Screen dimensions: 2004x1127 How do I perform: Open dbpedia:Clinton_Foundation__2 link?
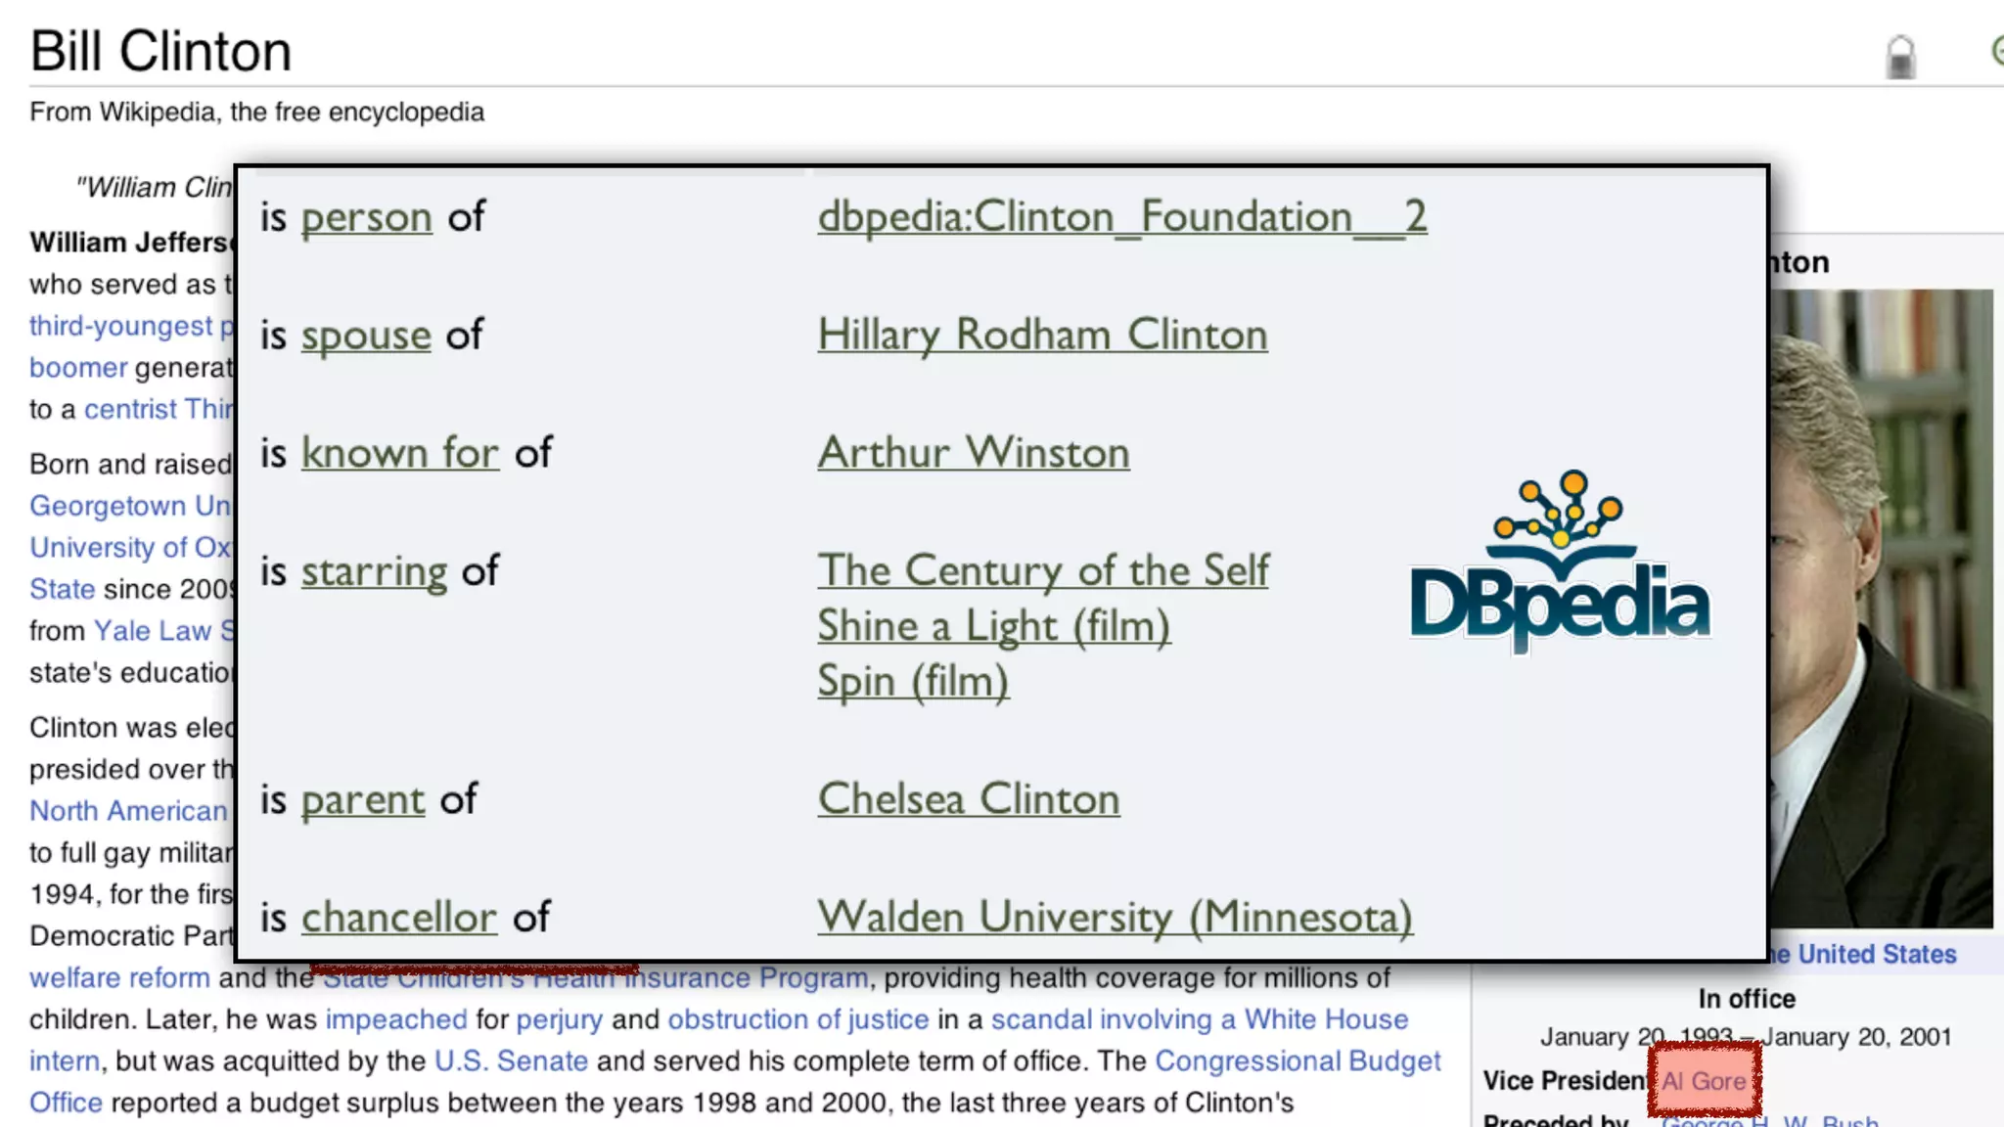[x=1121, y=217]
